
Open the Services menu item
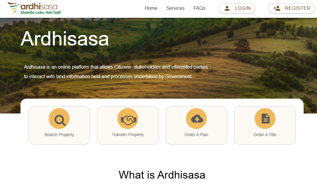175,8
